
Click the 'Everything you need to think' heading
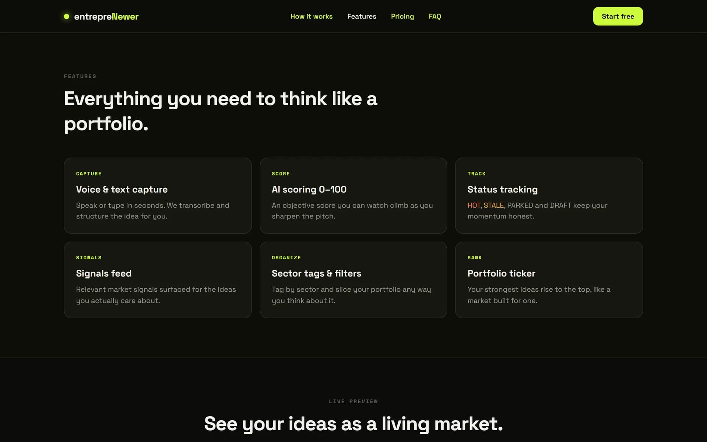(x=220, y=111)
